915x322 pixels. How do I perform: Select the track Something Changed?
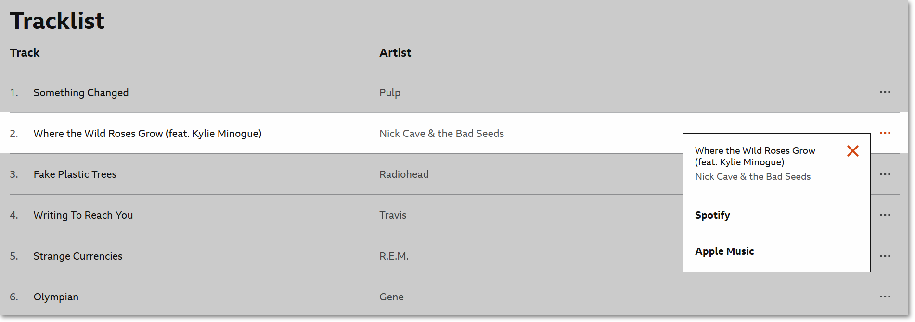pos(81,92)
